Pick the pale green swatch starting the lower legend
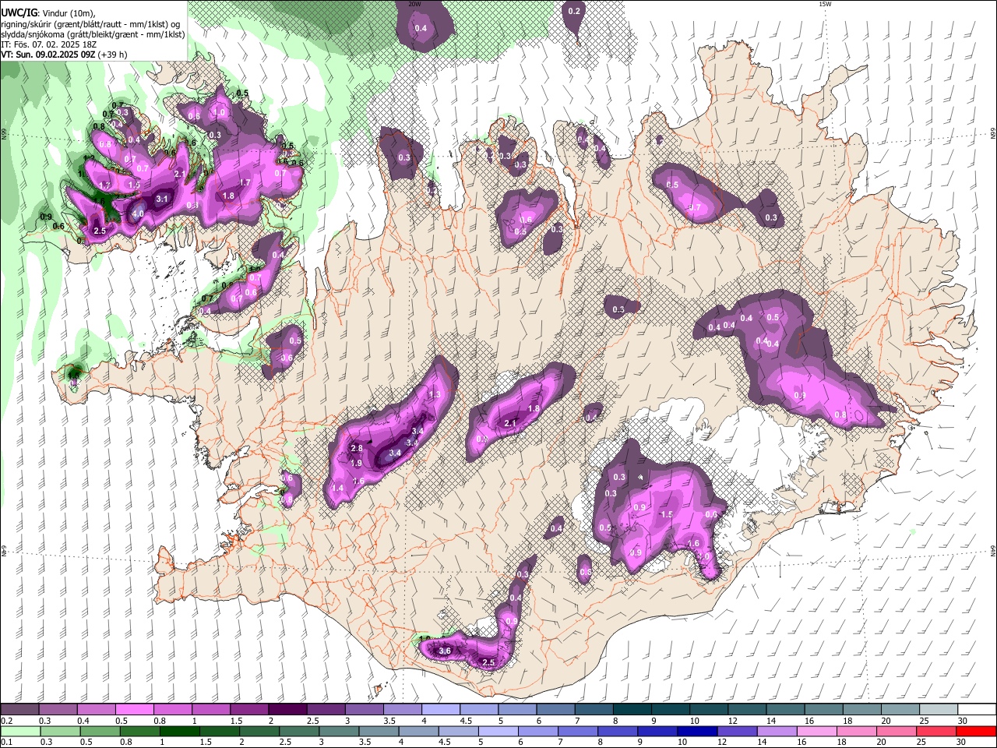This screenshot has height=748, width=997. coord(19,731)
